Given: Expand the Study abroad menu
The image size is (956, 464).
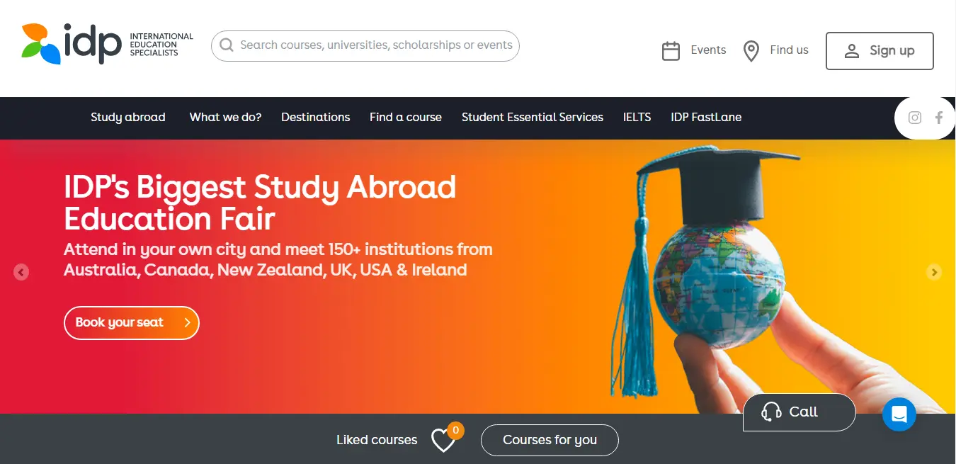Looking at the screenshot, I should pyautogui.click(x=128, y=118).
